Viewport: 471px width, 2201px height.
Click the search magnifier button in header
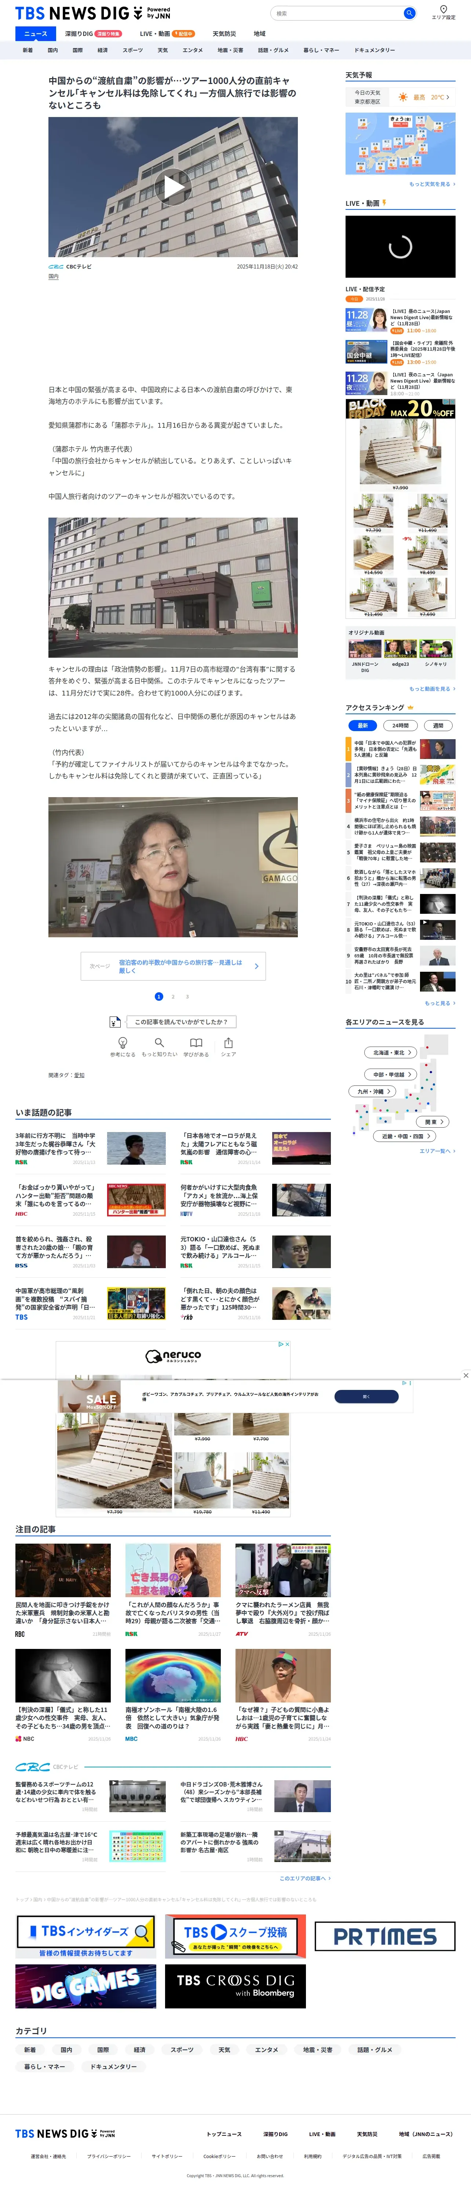click(x=409, y=13)
